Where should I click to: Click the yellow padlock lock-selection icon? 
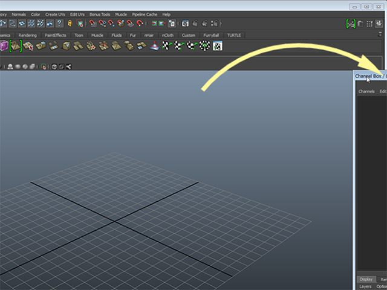70,24
